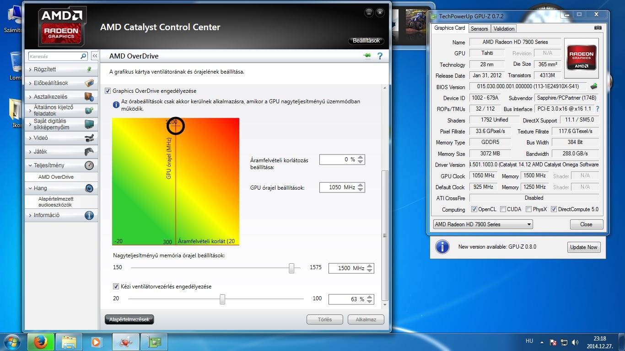Click the fan speed slider handle
Image resolution: width=625 pixels, height=351 pixels.
(222, 299)
